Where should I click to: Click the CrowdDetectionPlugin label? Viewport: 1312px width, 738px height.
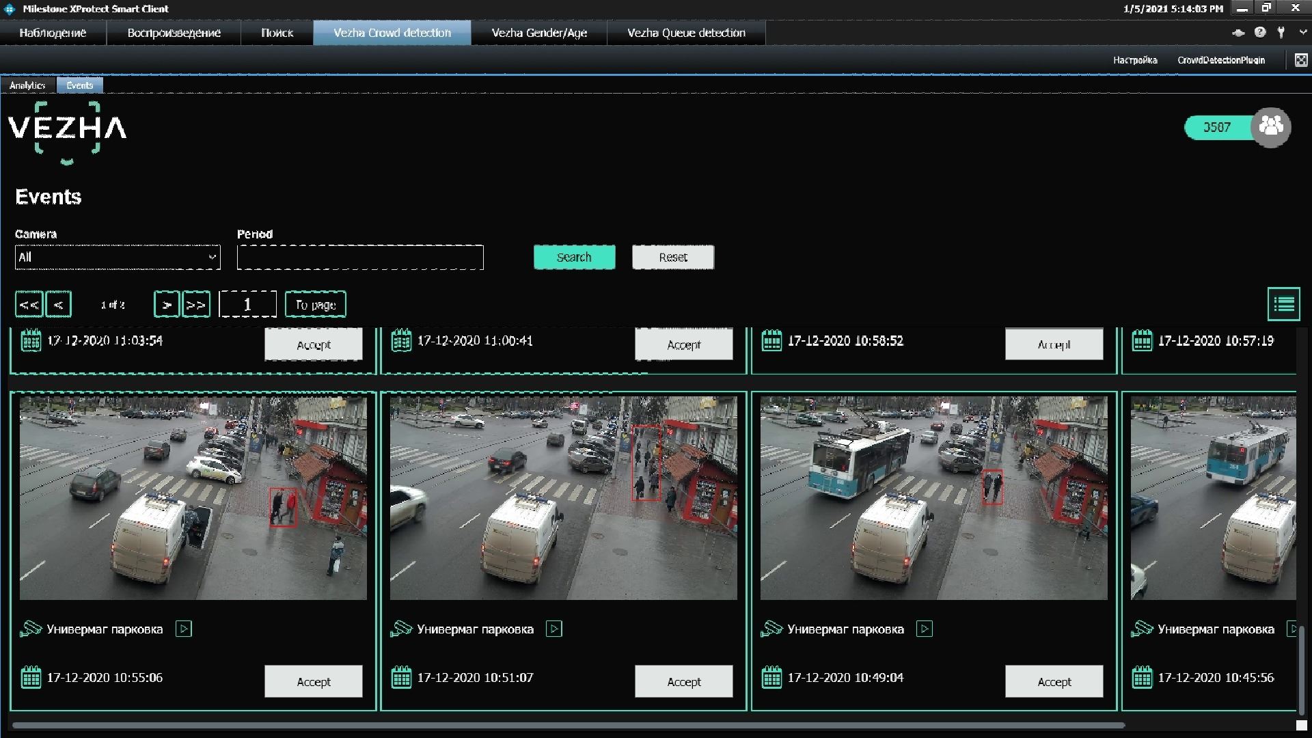(1221, 60)
